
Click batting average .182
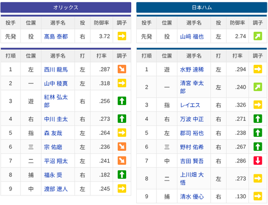[104, 175]
